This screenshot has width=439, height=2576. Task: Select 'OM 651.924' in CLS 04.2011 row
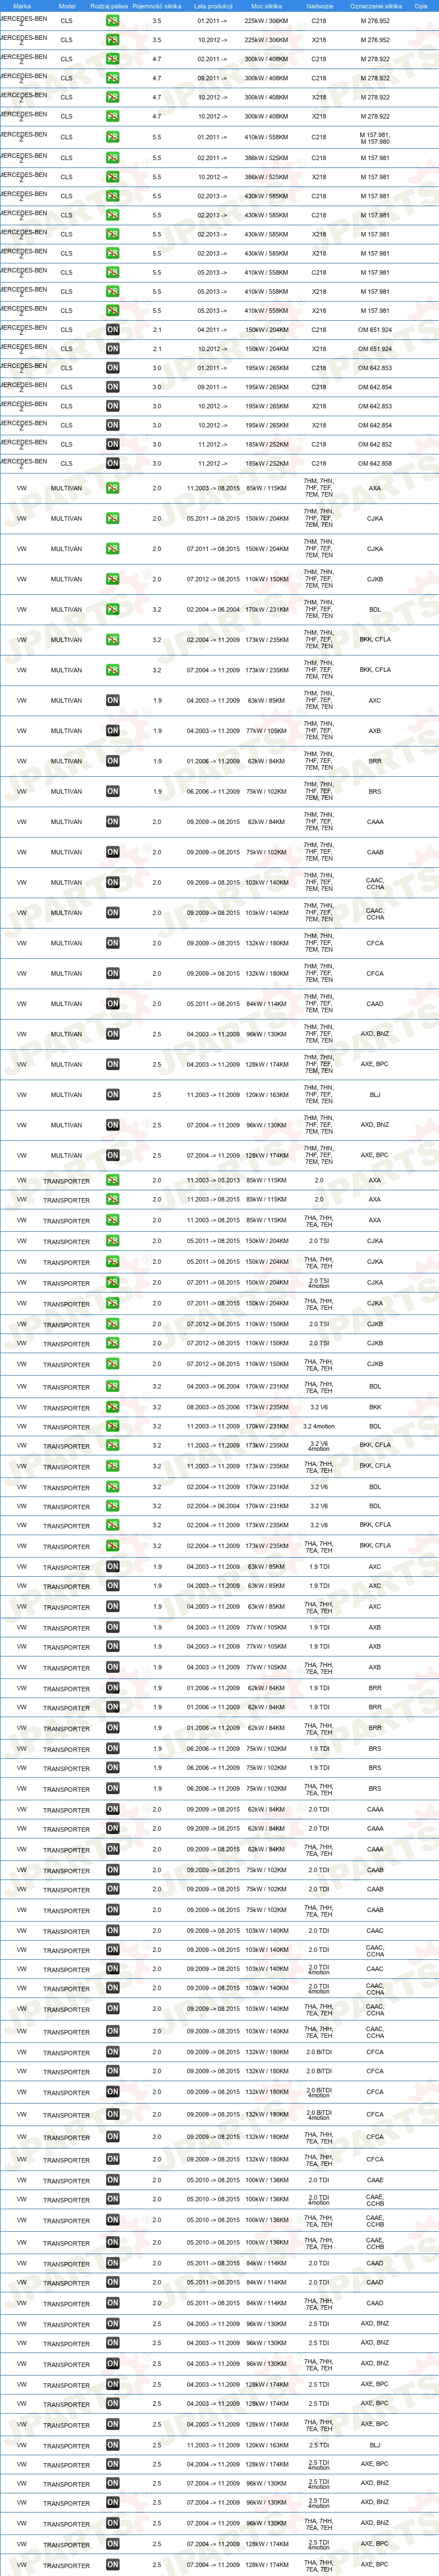pyautogui.click(x=376, y=330)
